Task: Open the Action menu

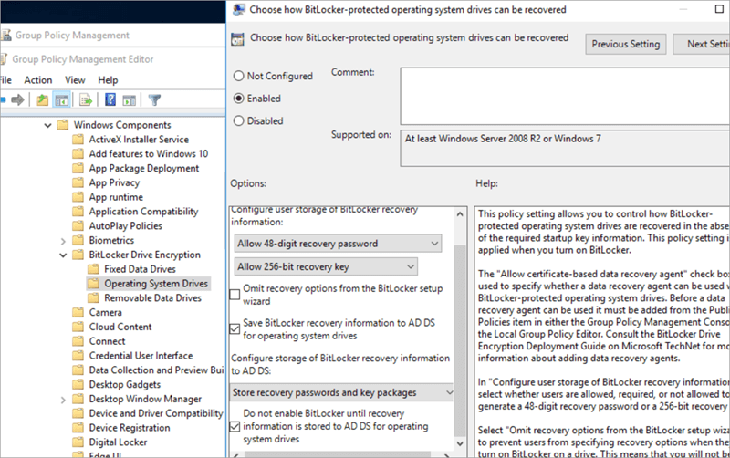Action: click(38, 80)
